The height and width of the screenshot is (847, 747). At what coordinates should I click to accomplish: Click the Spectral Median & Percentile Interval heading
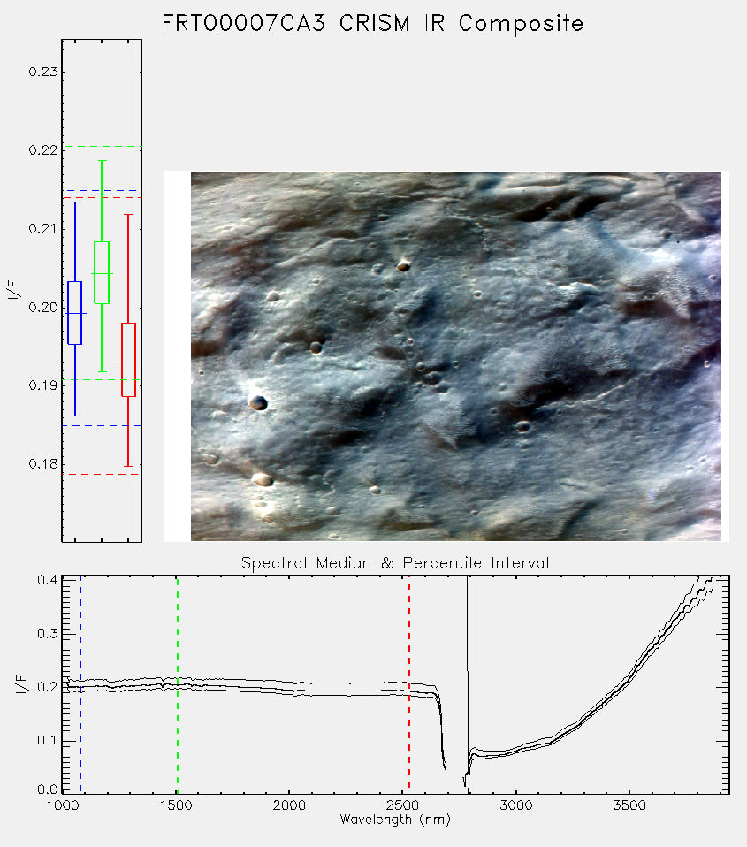(395, 563)
